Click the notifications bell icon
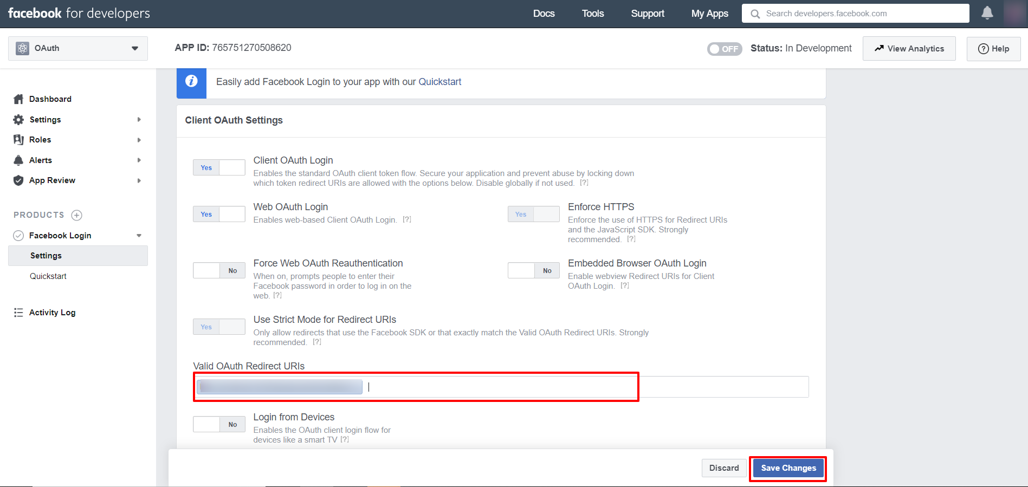 (x=987, y=13)
